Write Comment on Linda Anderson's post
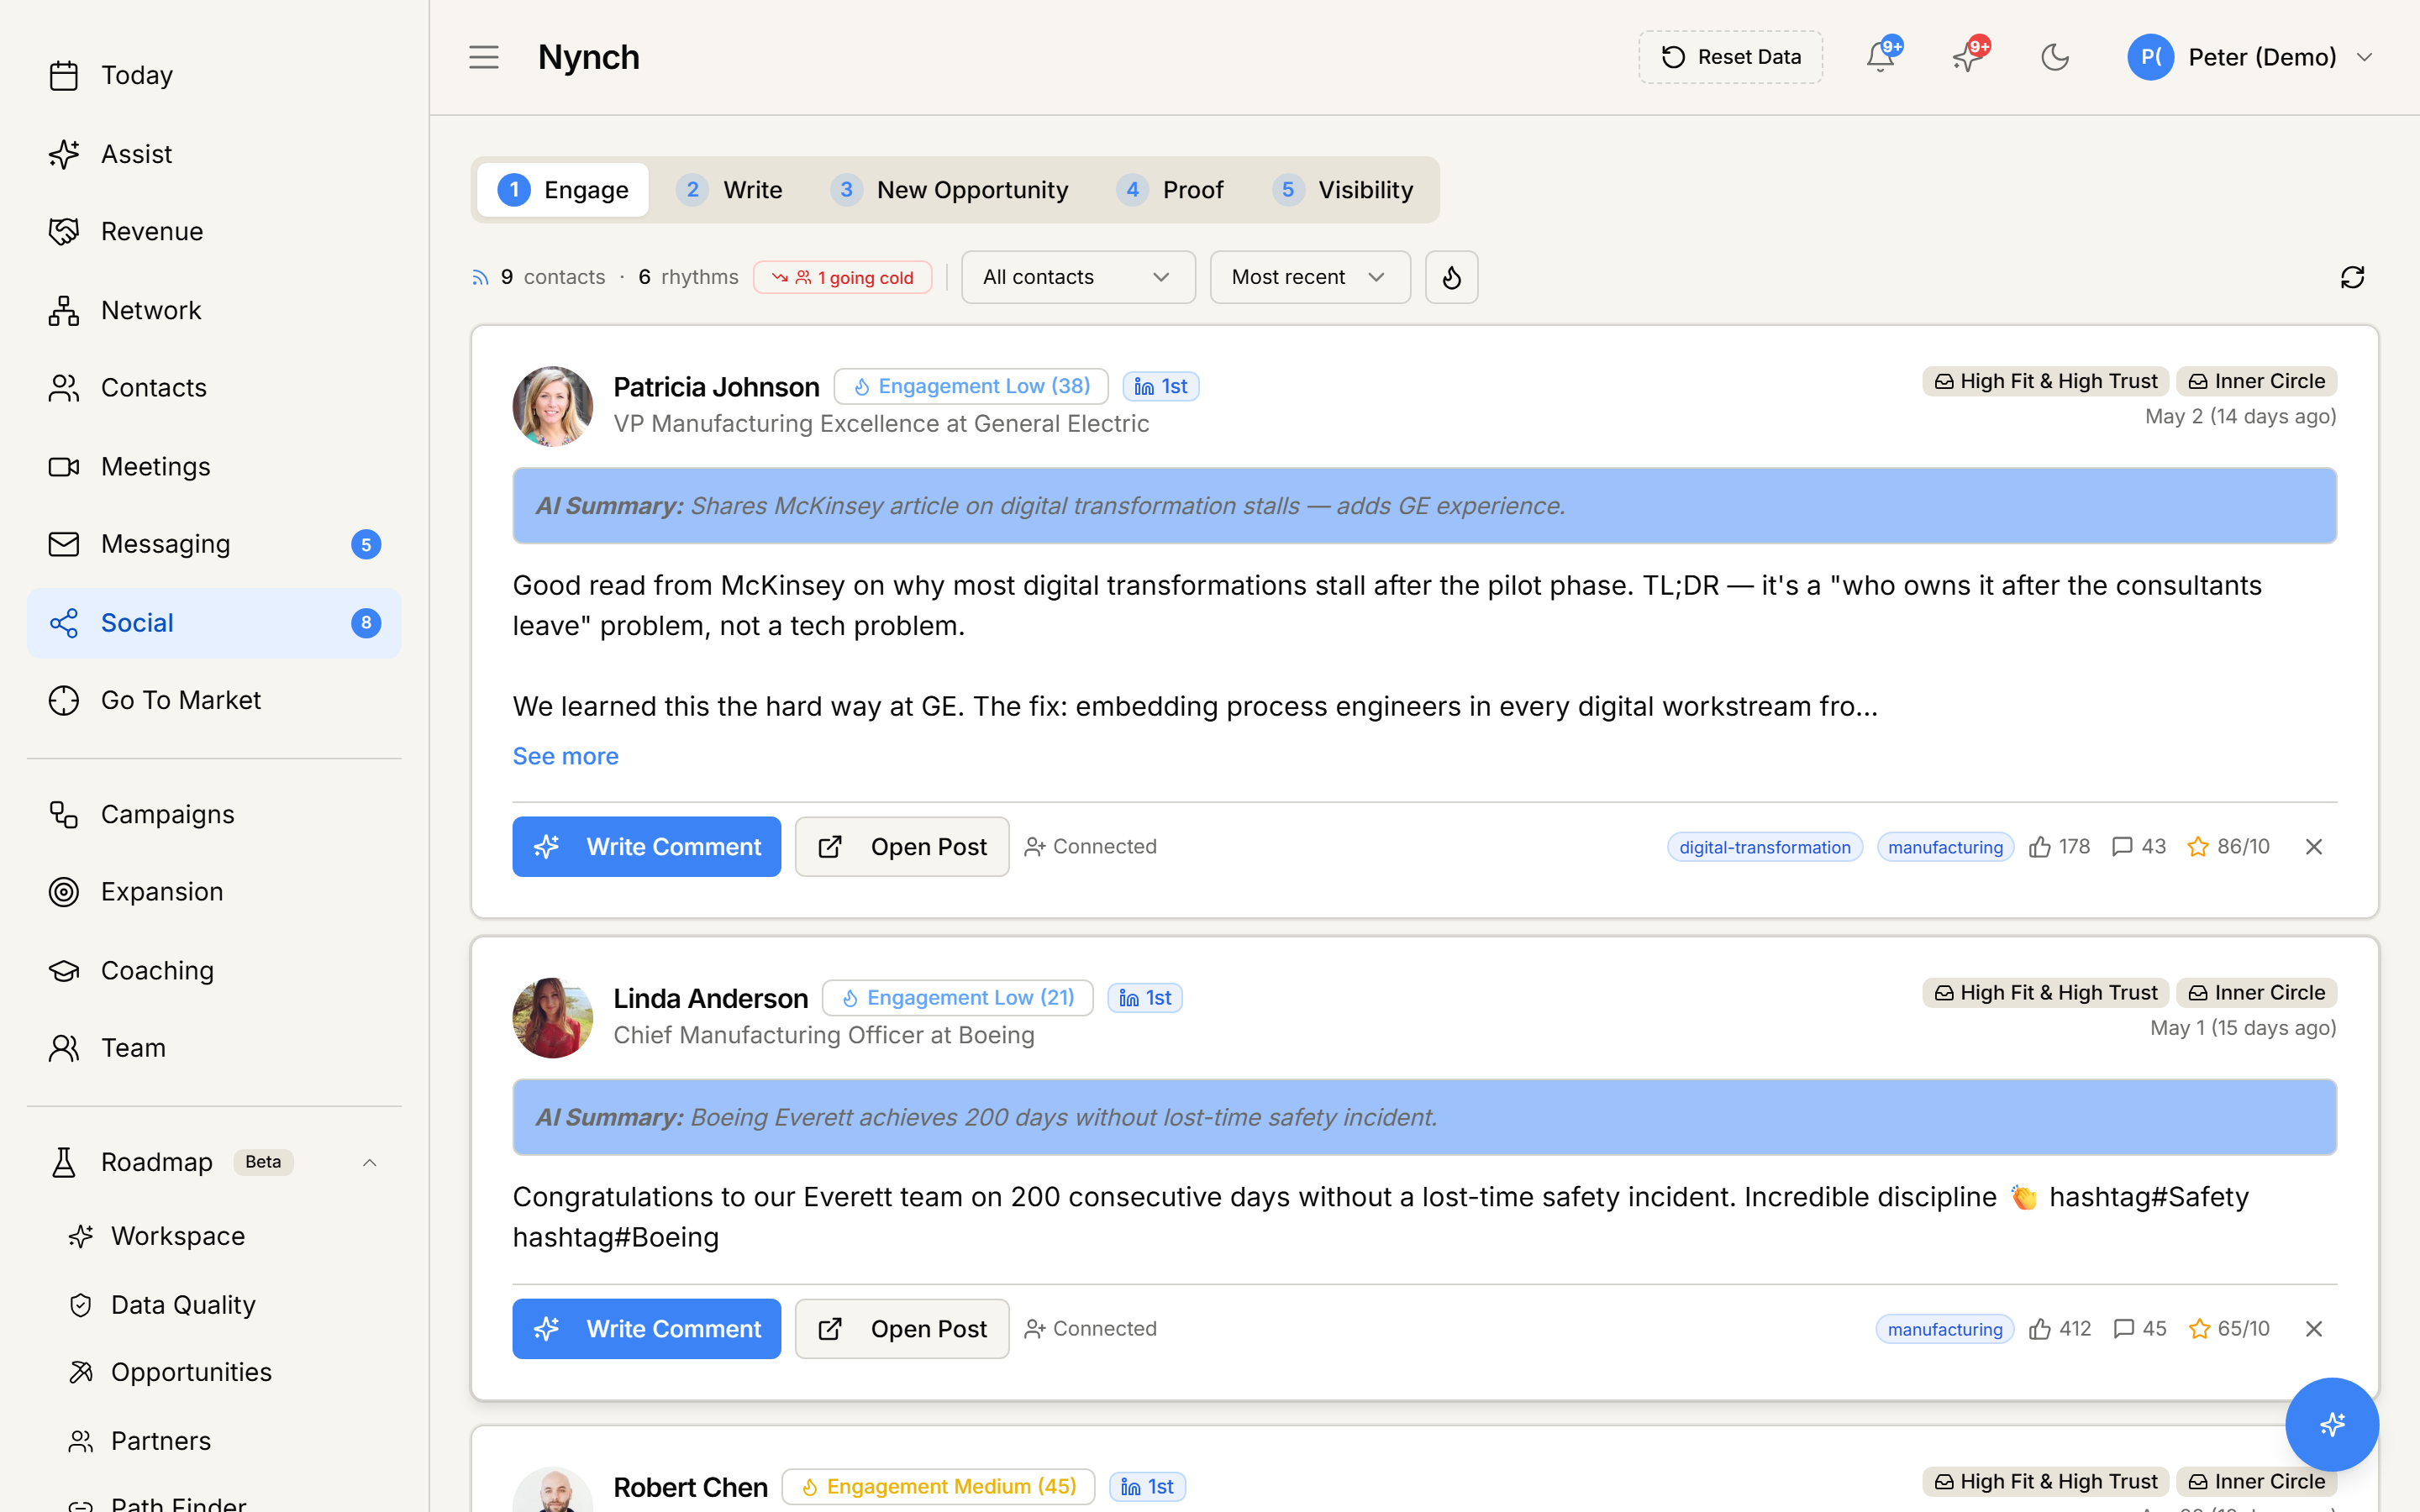 (646, 1328)
